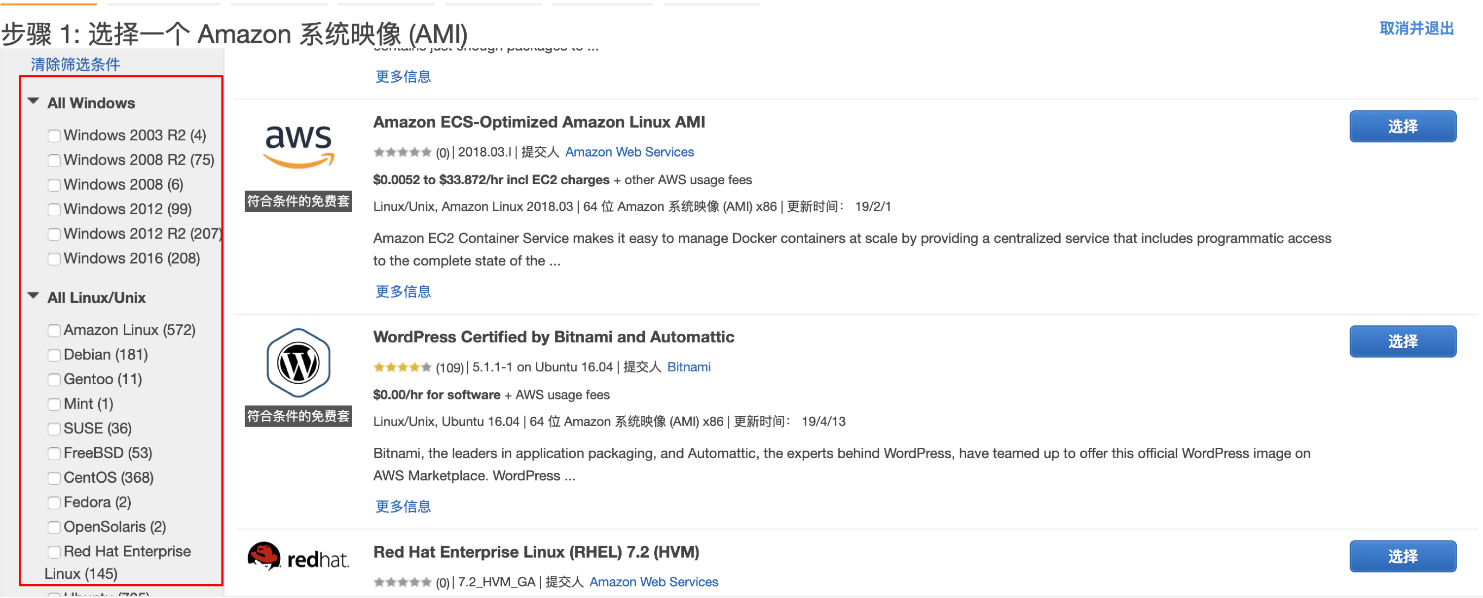Select the Debian filter checkbox
Viewport: 1483px width, 598px height.
[54, 355]
